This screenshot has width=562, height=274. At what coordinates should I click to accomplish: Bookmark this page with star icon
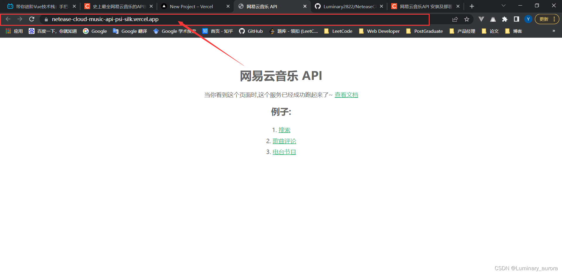pos(467,19)
